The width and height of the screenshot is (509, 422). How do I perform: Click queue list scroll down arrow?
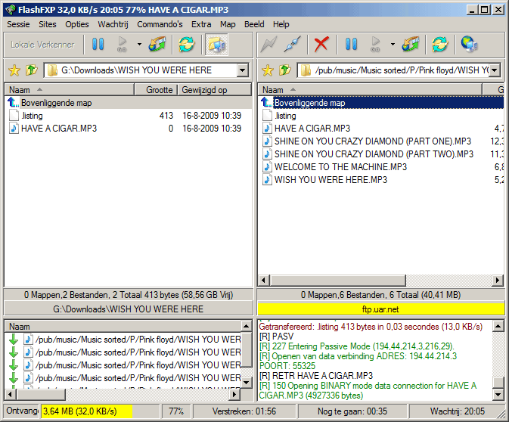coord(246,383)
